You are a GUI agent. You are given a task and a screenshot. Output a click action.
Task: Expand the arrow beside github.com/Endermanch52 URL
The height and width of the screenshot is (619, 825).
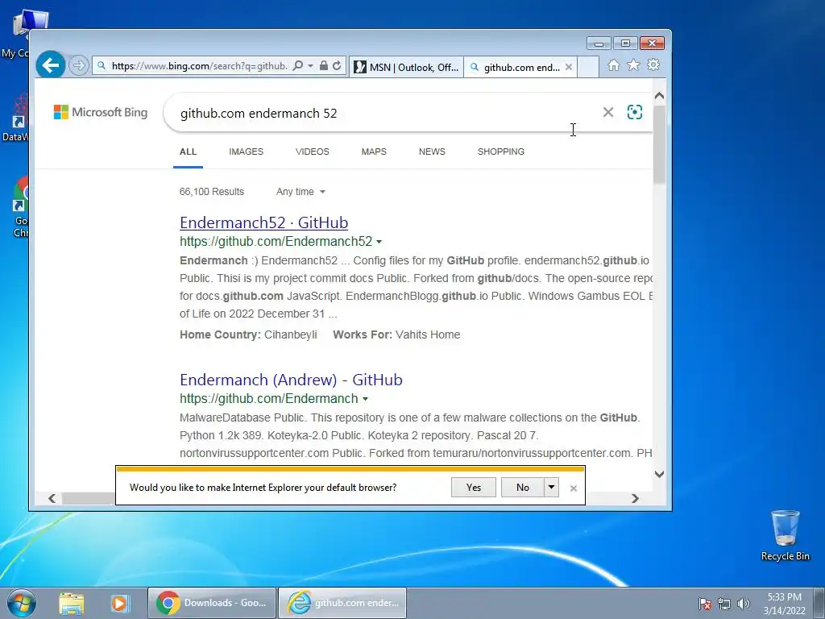pyautogui.click(x=379, y=242)
